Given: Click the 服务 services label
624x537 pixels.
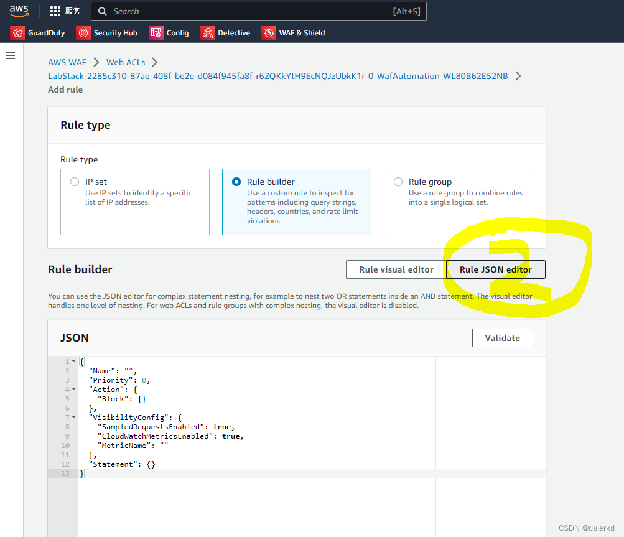Looking at the screenshot, I should (x=72, y=11).
